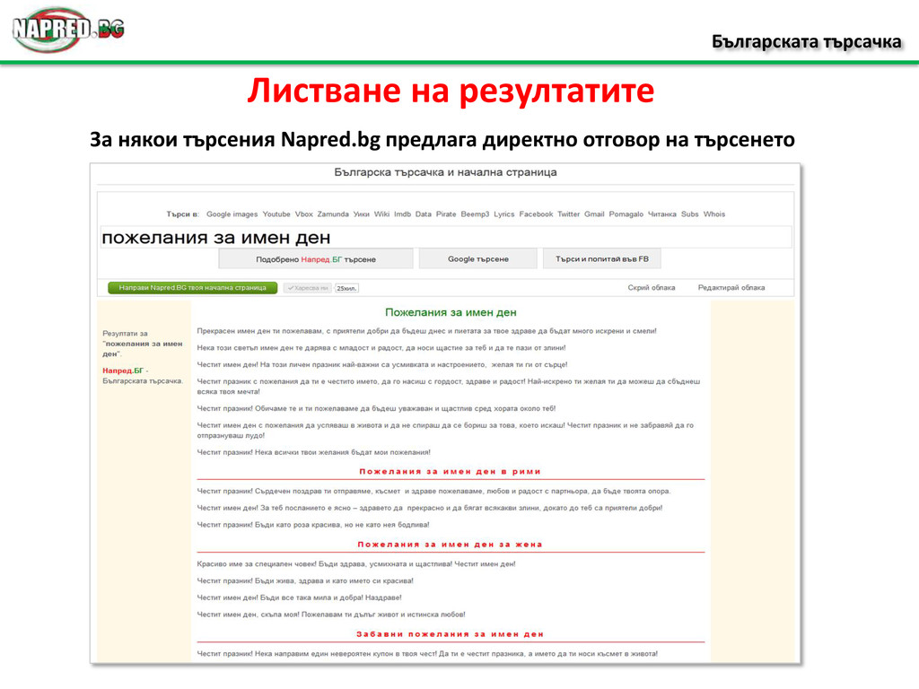The height and width of the screenshot is (689, 919).
Task: Select heading Забавни пожелания за имен ден
Action: coord(451,634)
